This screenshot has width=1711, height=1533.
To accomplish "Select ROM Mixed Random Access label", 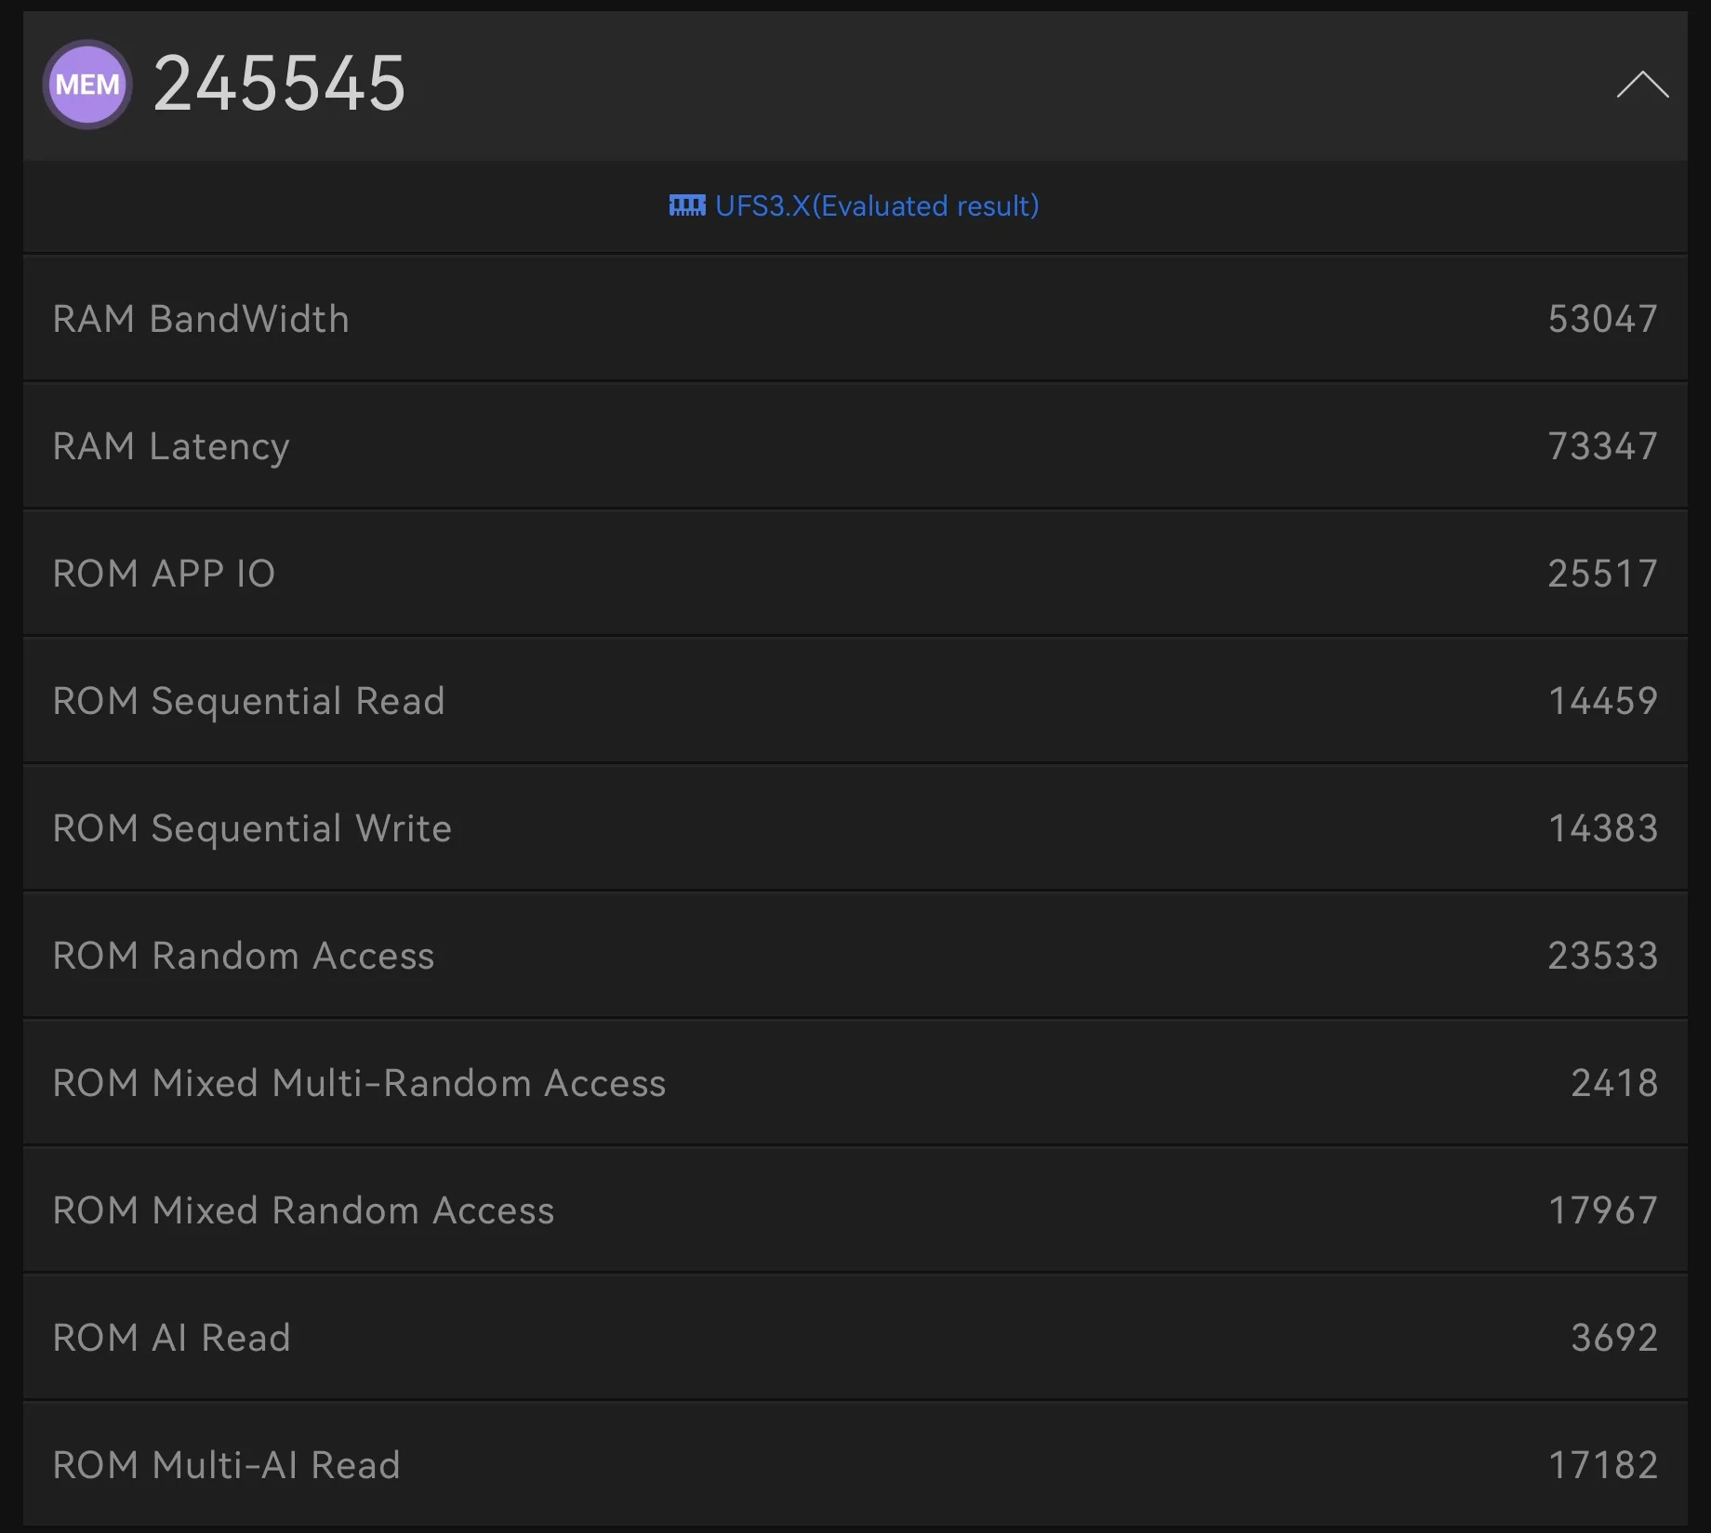I will point(303,1210).
